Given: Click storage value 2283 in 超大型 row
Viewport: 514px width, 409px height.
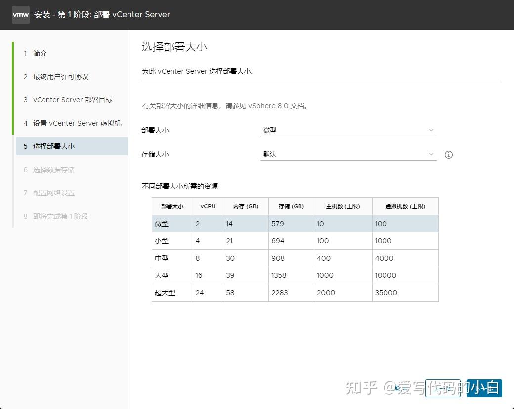Looking at the screenshot, I should 280,293.
